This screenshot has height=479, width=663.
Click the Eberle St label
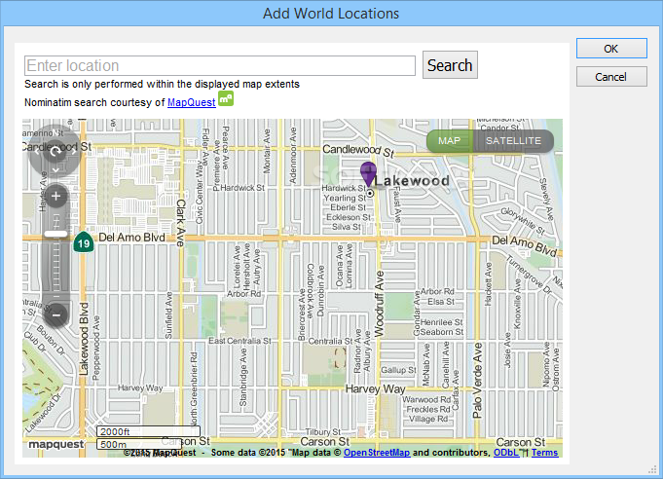click(x=348, y=207)
